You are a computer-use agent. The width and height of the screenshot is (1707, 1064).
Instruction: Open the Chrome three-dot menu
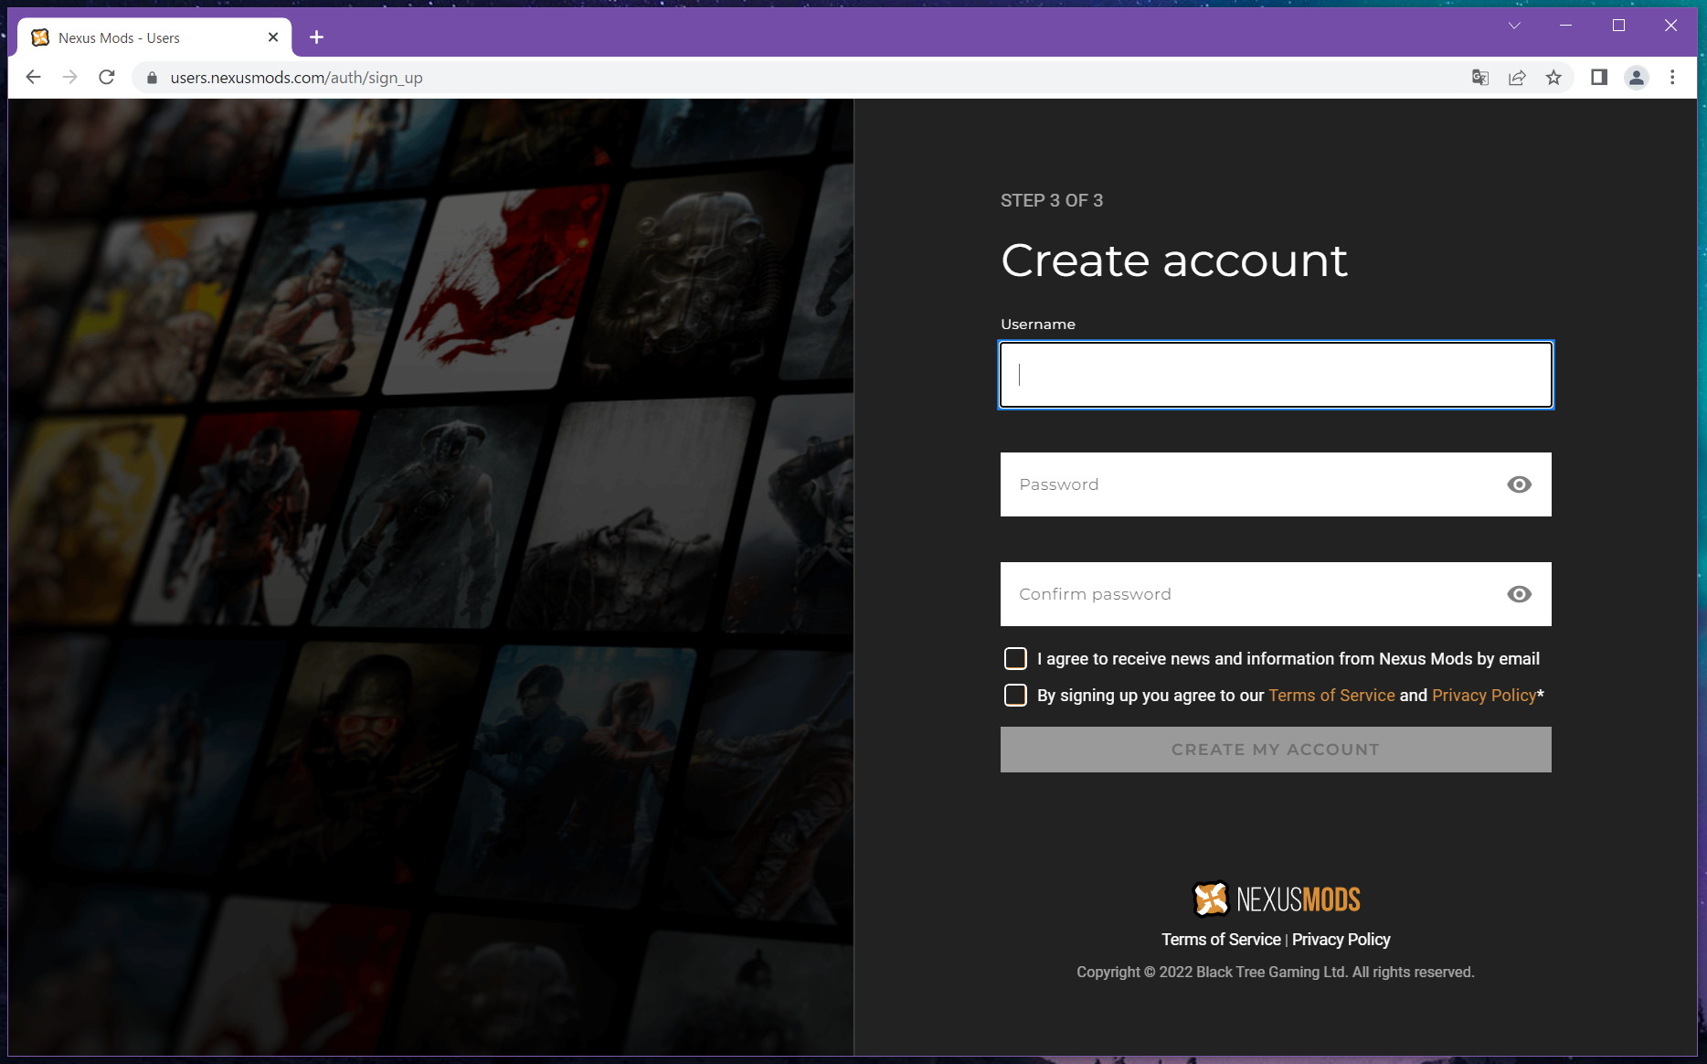(x=1672, y=78)
